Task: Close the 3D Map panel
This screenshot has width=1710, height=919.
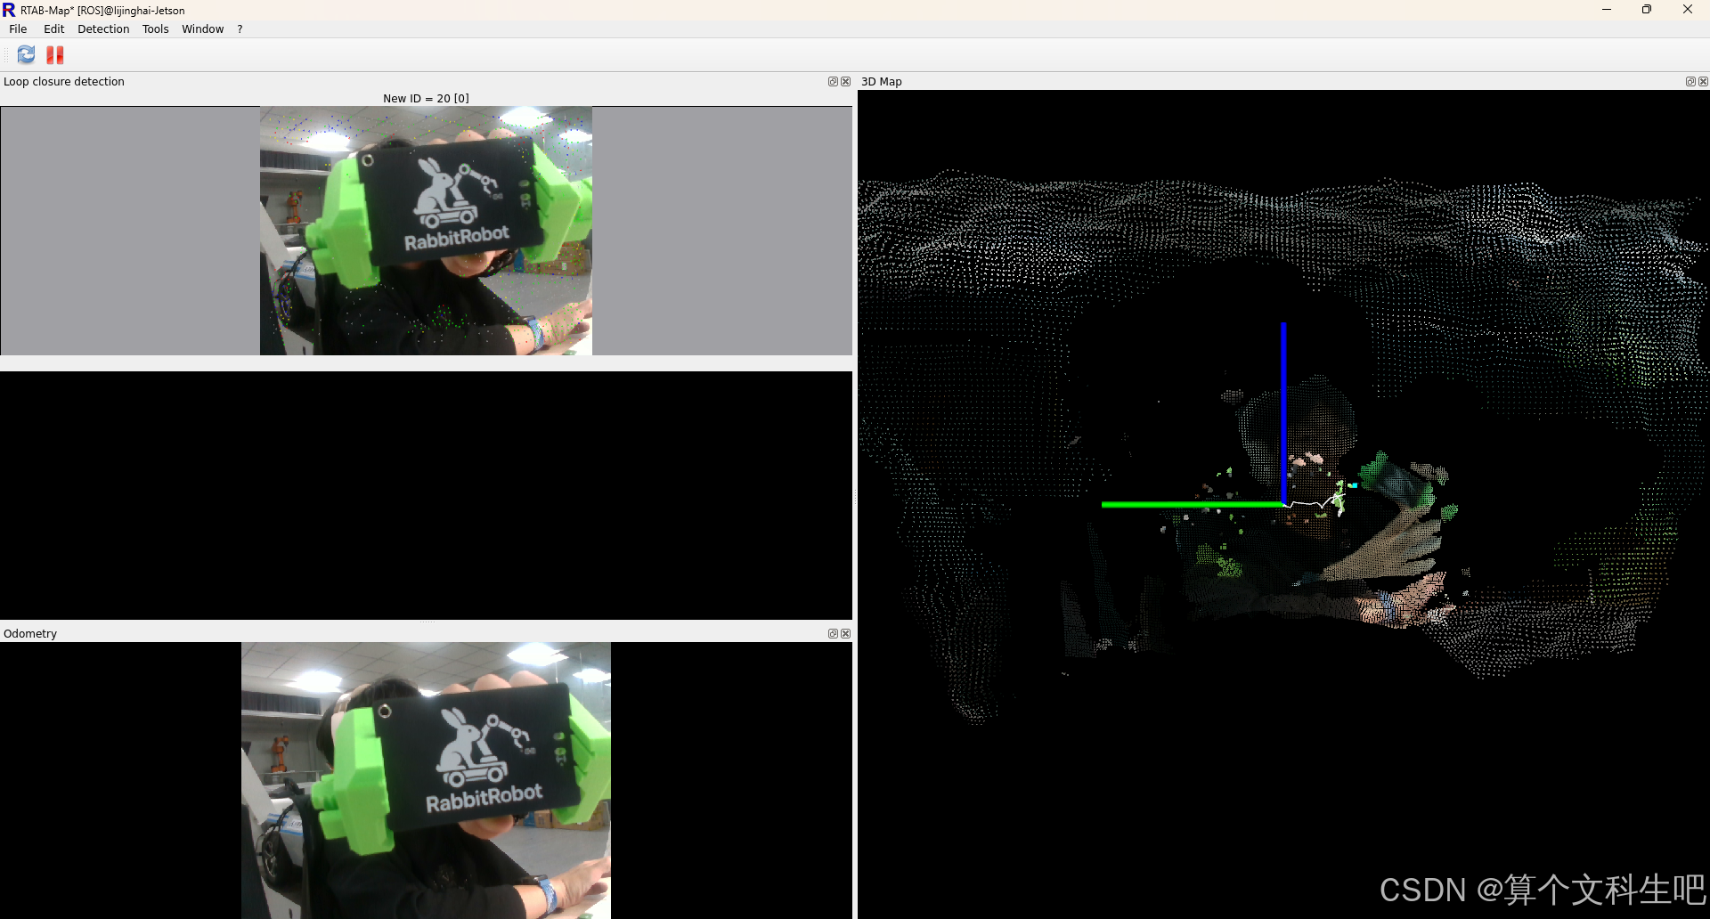Action: coord(1703,81)
